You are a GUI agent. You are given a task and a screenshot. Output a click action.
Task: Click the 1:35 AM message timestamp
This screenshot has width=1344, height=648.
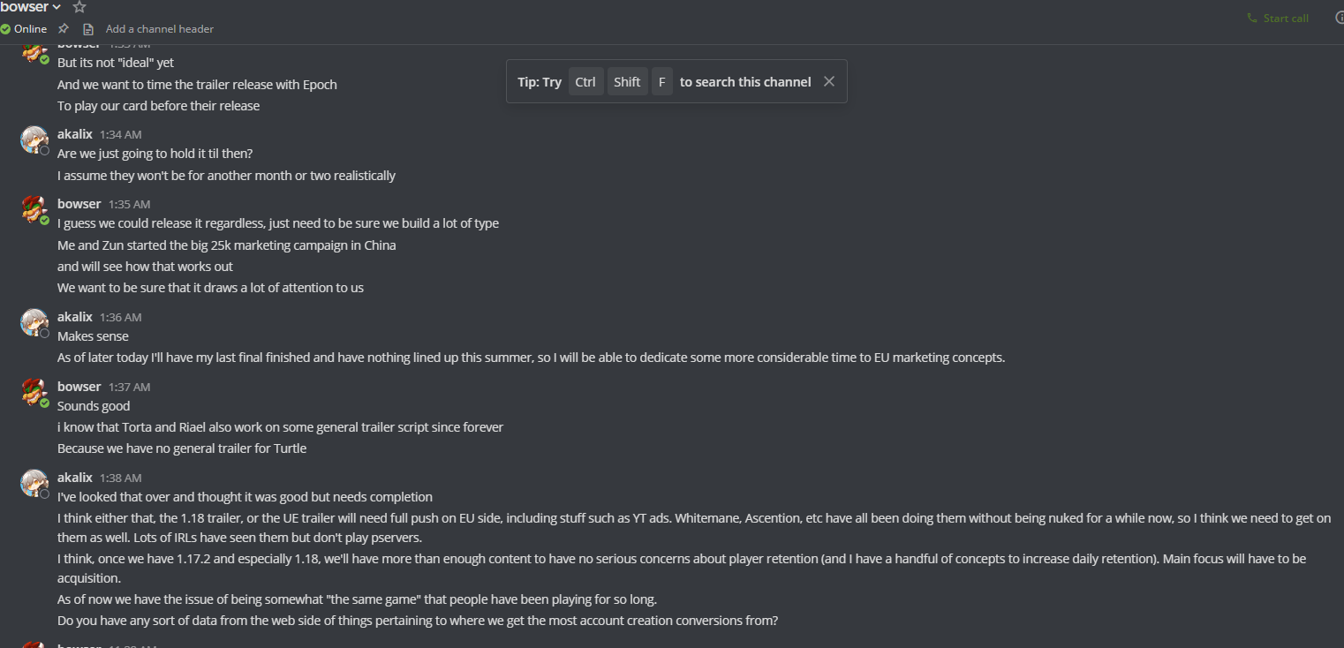point(129,204)
